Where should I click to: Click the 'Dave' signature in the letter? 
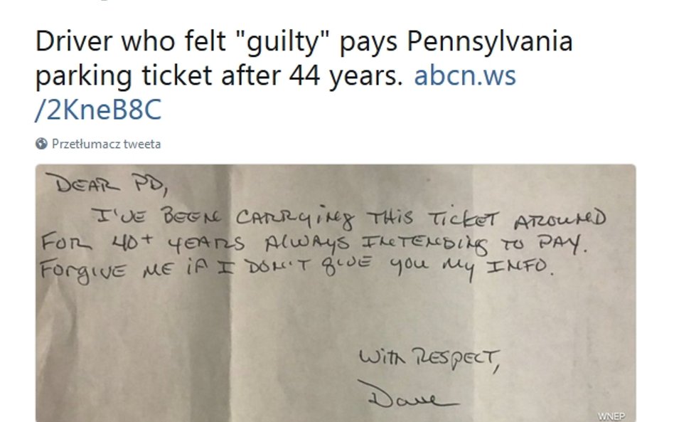pyautogui.click(x=408, y=396)
